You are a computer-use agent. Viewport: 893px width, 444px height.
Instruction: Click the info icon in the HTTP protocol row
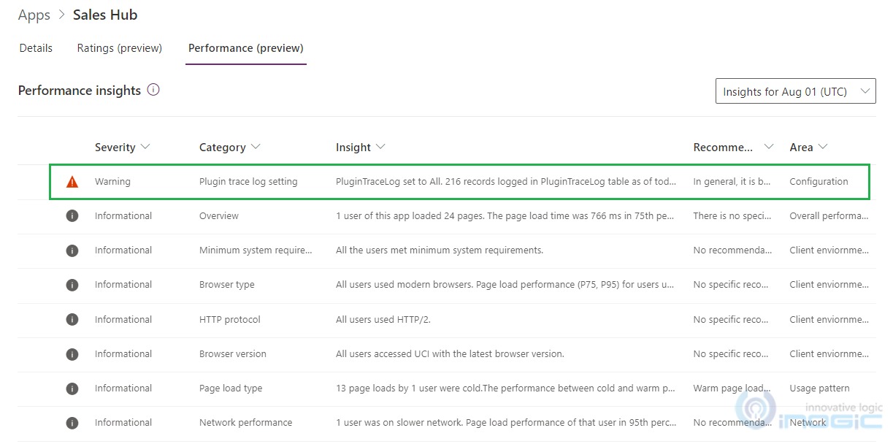click(72, 320)
